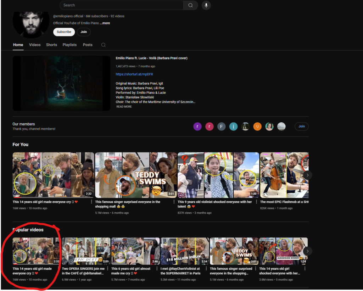Open the 2:32 thumbnail in For You row
The image size is (363, 291).
(x=53, y=175)
